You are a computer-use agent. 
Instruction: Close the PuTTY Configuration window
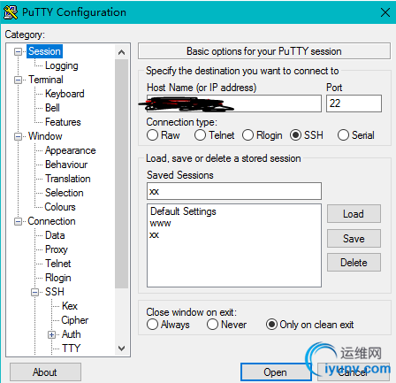(x=385, y=12)
